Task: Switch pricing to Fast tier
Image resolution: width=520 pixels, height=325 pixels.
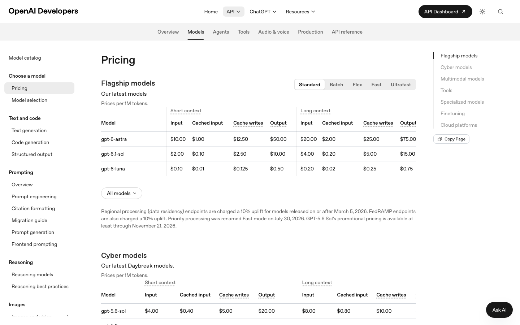Action: (x=376, y=84)
